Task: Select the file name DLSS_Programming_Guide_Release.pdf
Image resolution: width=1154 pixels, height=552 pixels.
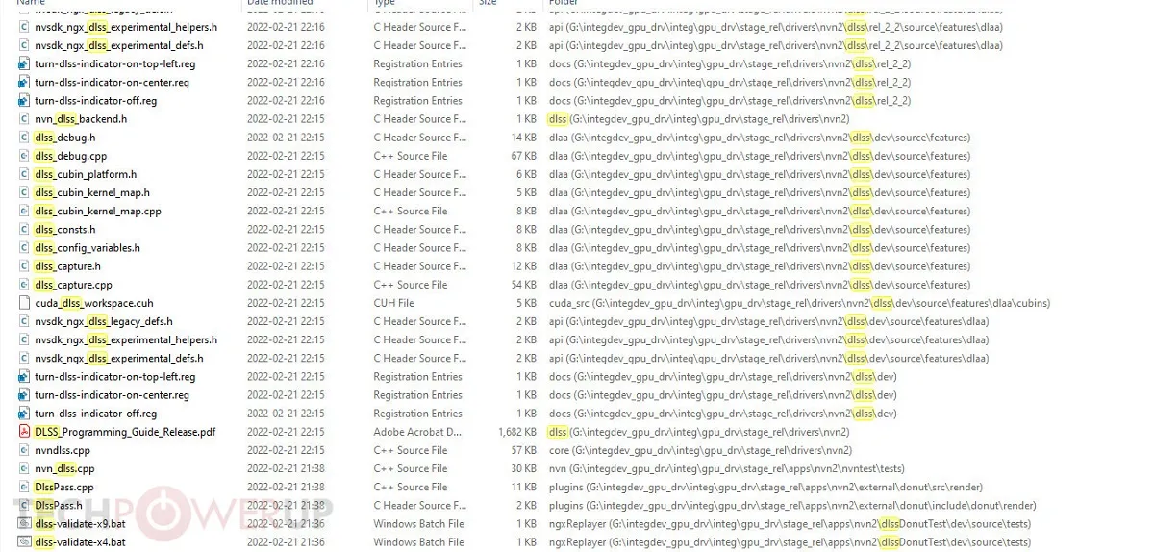Action: coord(125,432)
